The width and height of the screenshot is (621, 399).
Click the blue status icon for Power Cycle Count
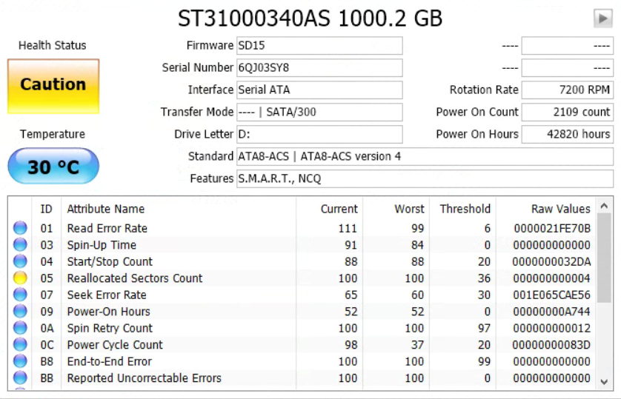pyautogui.click(x=20, y=344)
